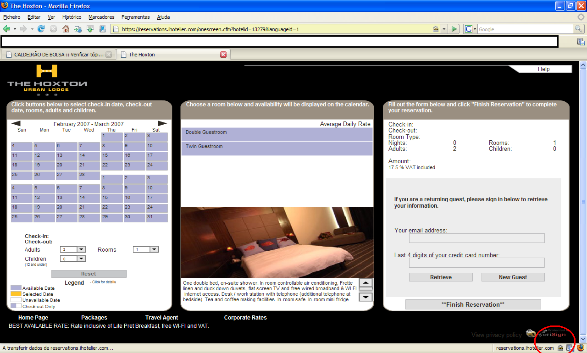Click the padlock icon in the status bar

point(560,348)
